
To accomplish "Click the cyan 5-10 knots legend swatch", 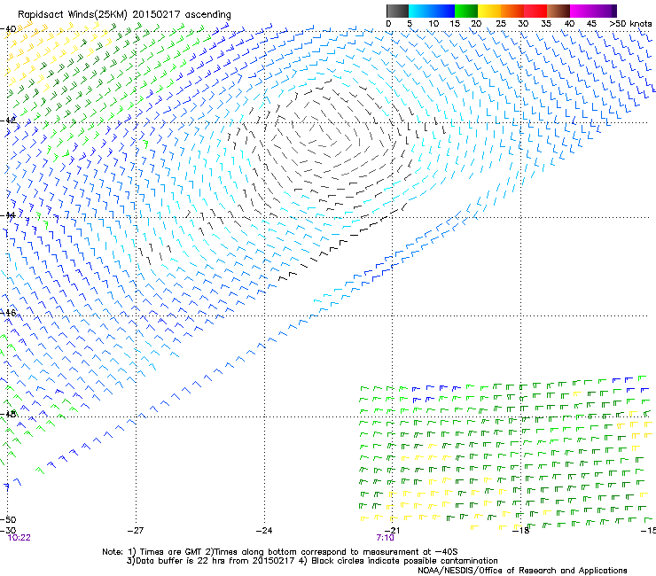I will point(420,11).
